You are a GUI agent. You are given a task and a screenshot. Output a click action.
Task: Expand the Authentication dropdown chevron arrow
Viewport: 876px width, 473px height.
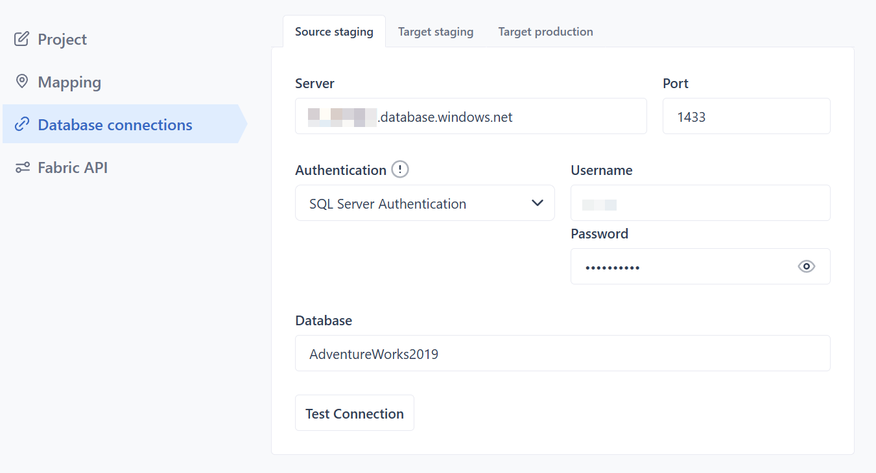pyautogui.click(x=537, y=203)
